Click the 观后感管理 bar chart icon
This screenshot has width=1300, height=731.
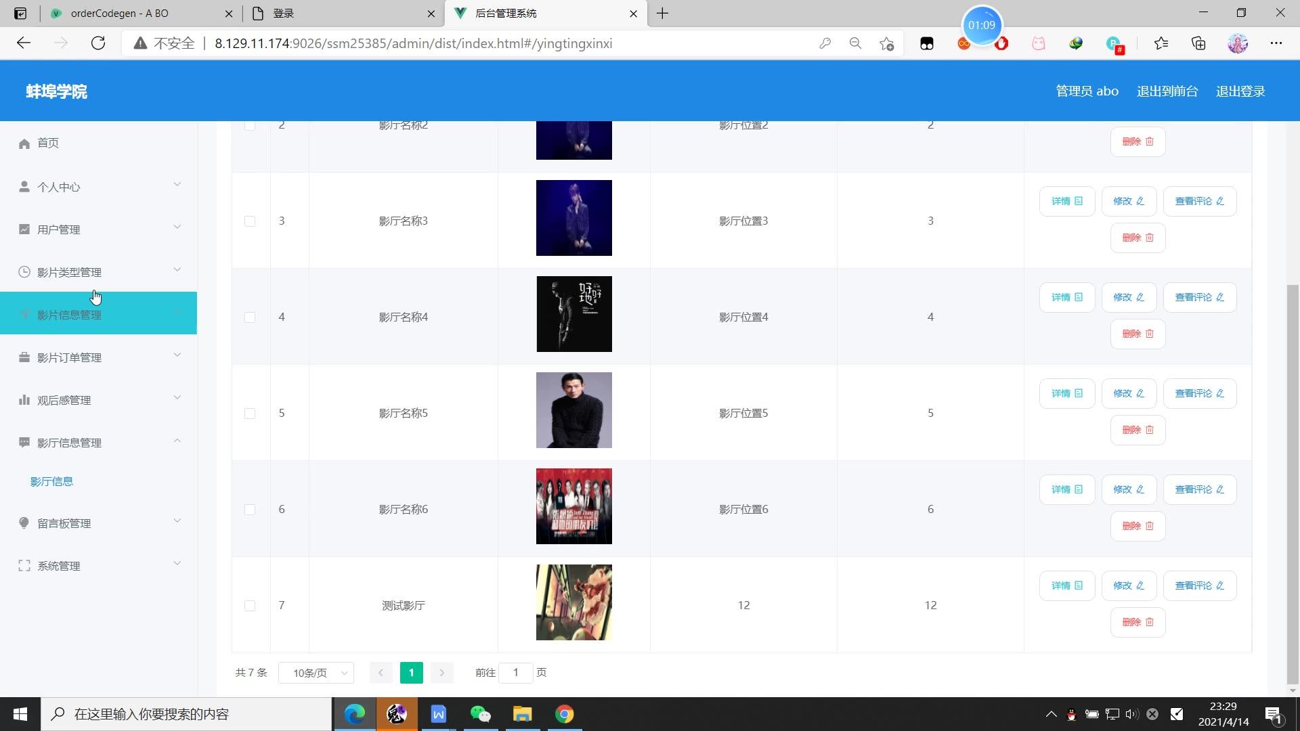point(24,400)
